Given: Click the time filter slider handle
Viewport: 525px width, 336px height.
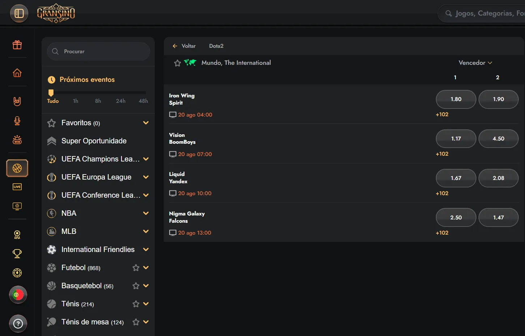Looking at the screenshot, I should pyautogui.click(x=51, y=93).
